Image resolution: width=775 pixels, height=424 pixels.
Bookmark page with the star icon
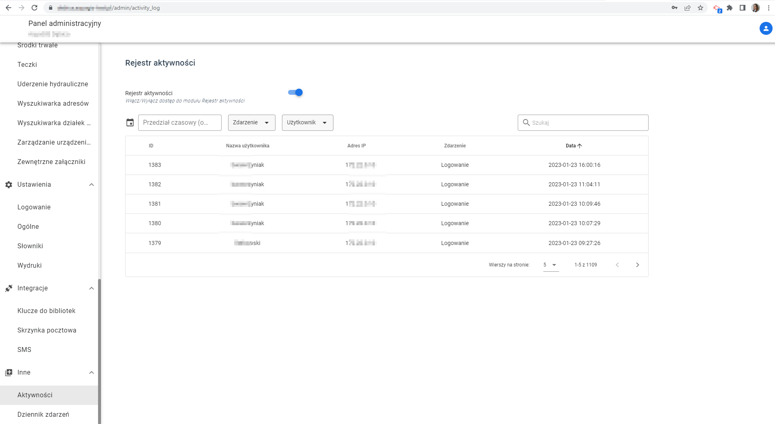(700, 8)
